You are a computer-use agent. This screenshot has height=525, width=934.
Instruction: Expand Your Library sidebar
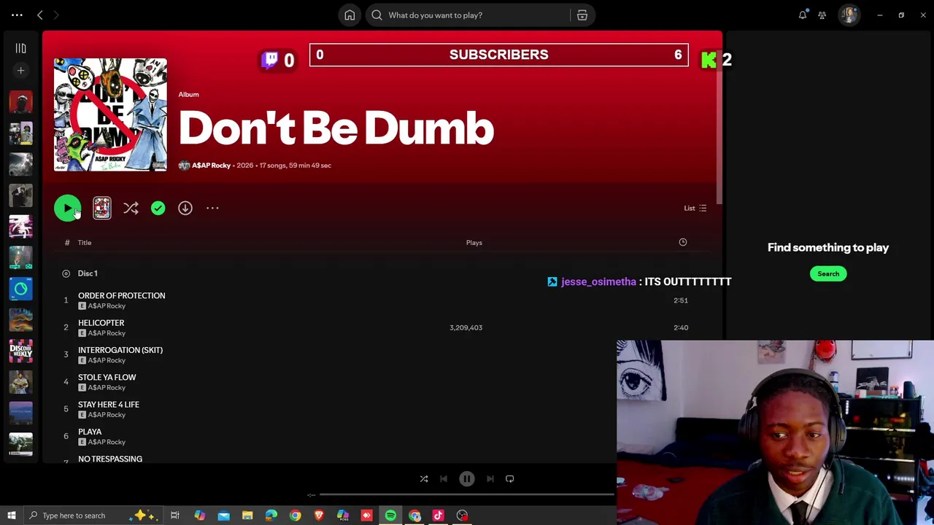click(x=20, y=48)
